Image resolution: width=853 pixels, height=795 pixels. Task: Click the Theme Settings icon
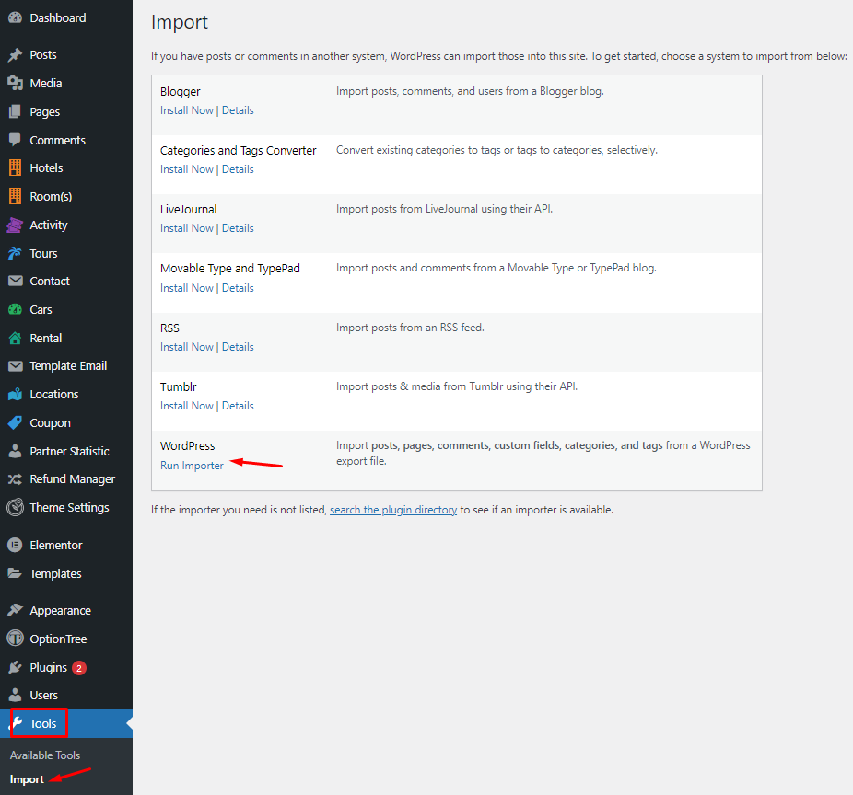(16, 508)
